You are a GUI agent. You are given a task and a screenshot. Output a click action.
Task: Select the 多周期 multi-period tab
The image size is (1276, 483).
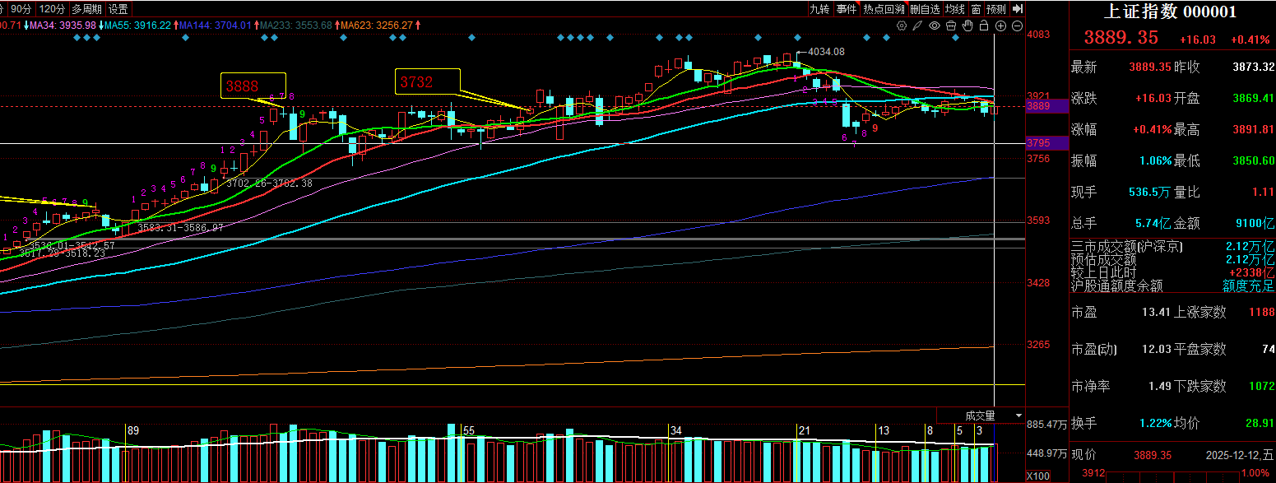click(x=86, y=9)
